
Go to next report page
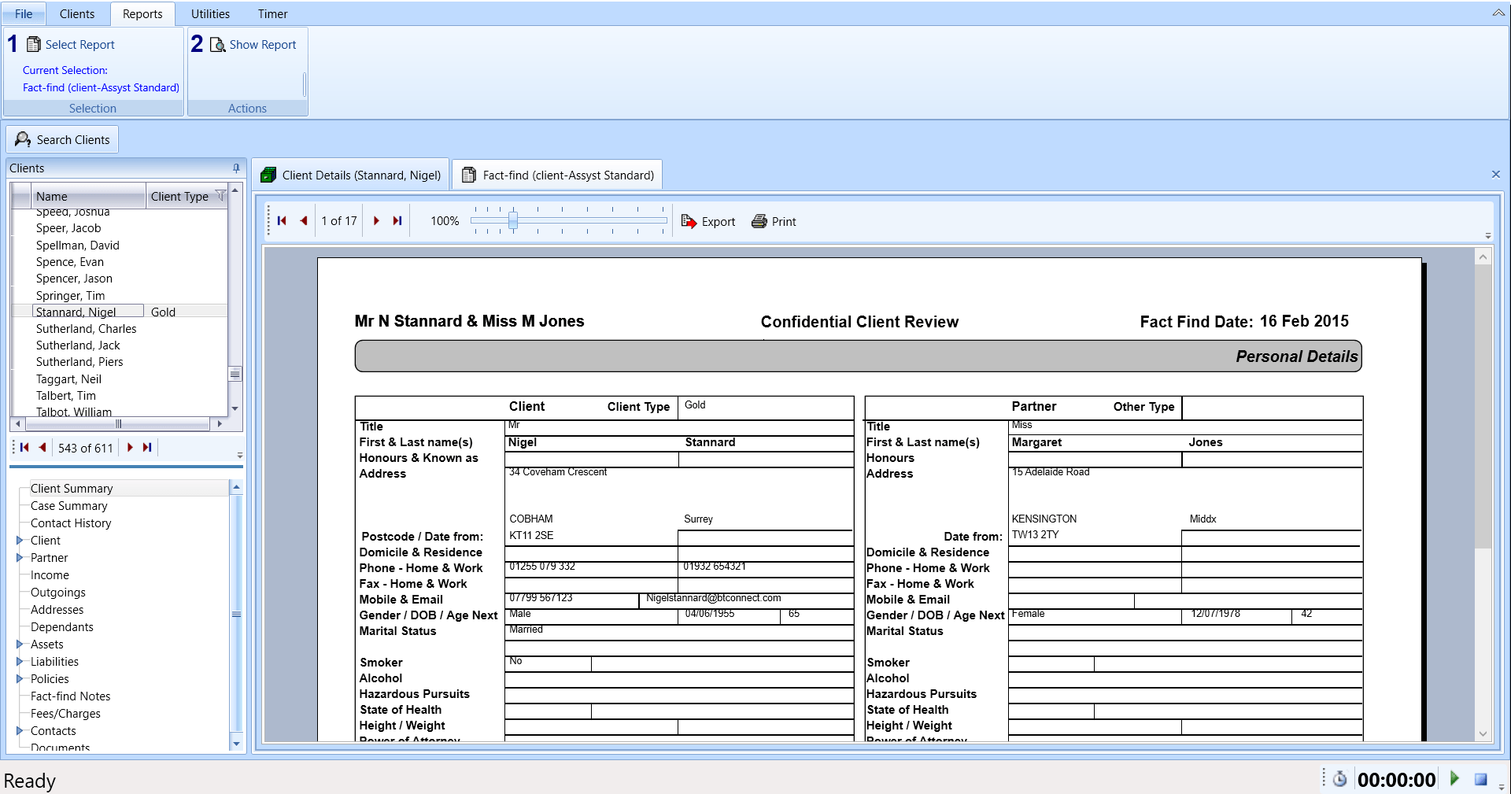coord(376,221)
